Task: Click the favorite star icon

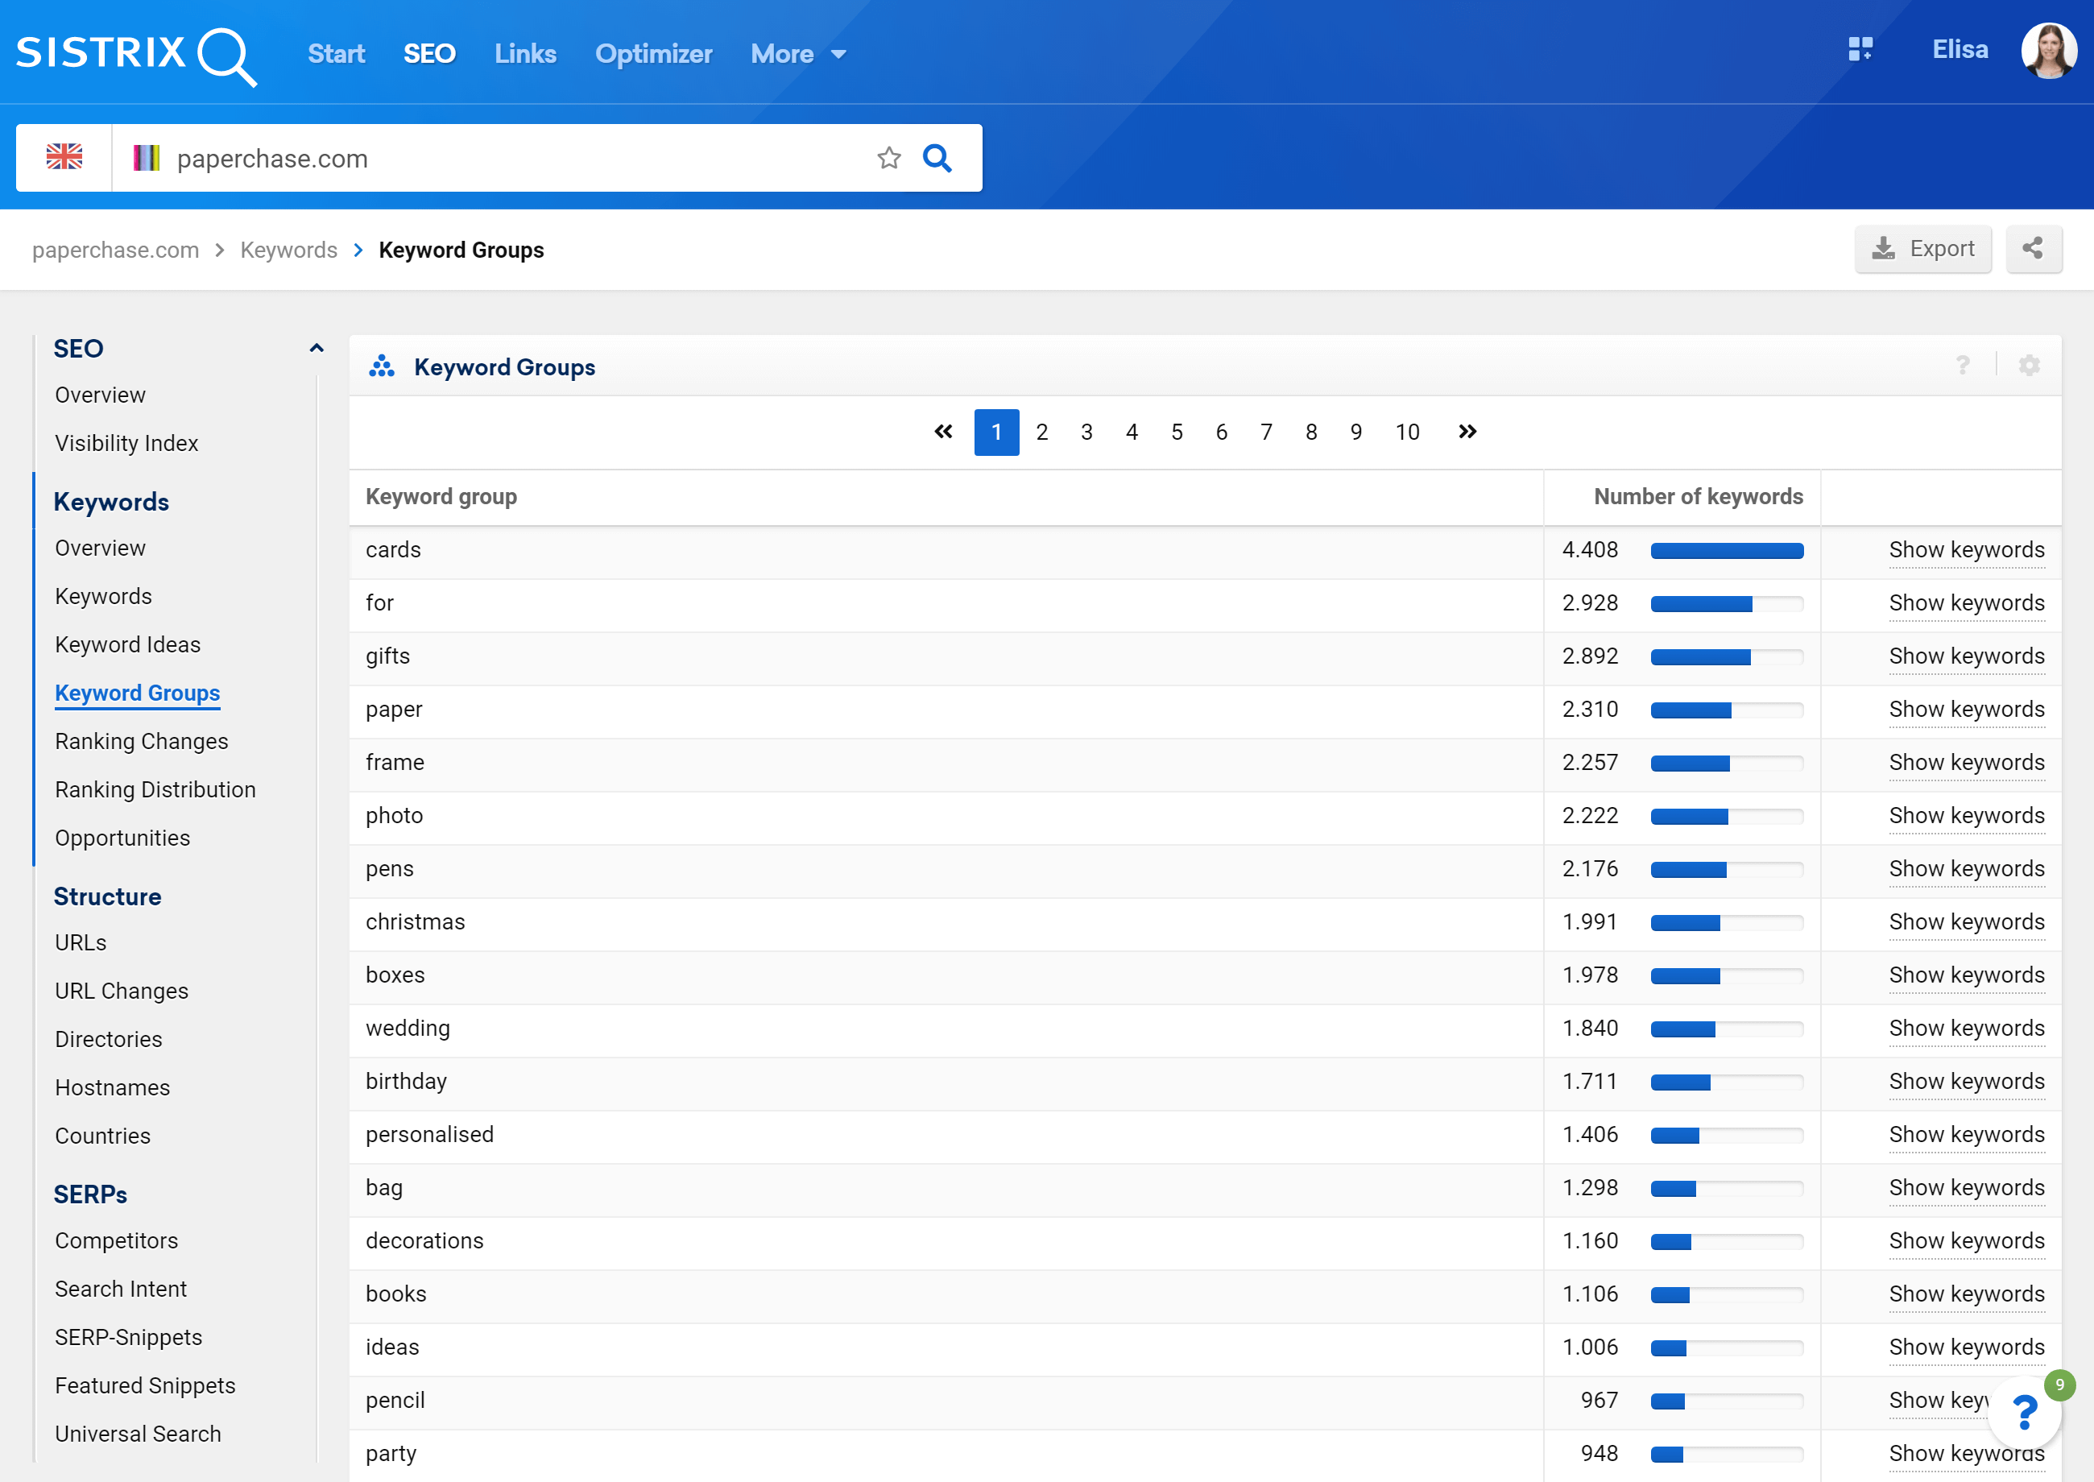Action: point(888,158)
